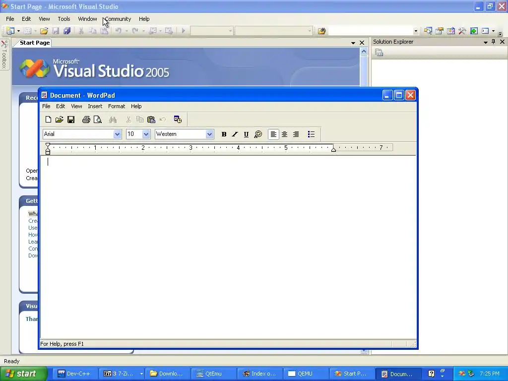This screenshot has height=381, width=508.
Task: Open Visual Studio Community menu
Action: [x=118, y=19]
